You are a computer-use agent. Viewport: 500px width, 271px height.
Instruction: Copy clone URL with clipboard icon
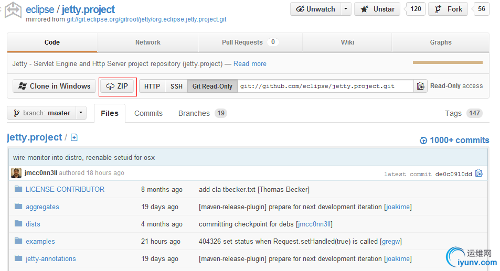(420, 86)
